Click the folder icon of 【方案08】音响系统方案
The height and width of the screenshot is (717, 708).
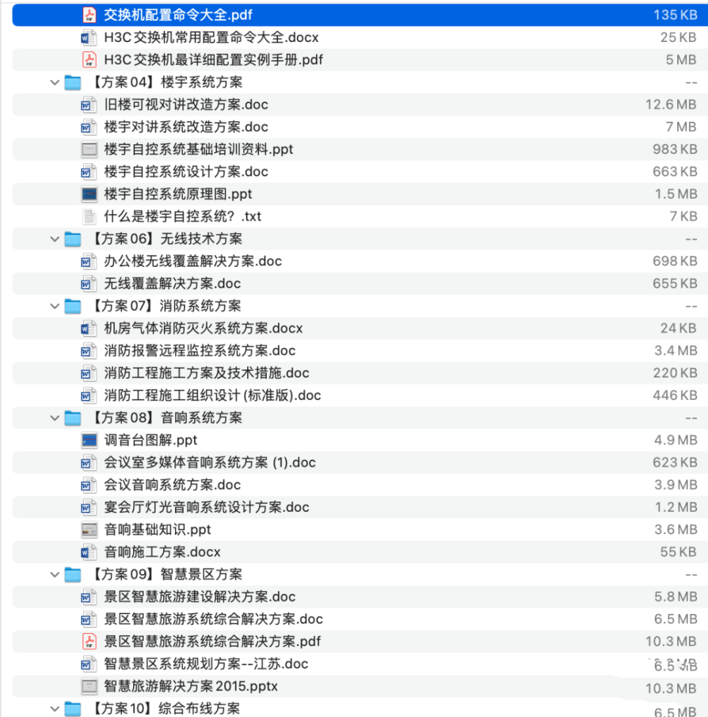pos(73,418)
